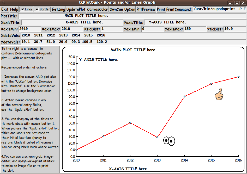This screenshot has width=247, height=174.
Task: Click the Print button
Action: pyautogui.click(x=161, y=9)
